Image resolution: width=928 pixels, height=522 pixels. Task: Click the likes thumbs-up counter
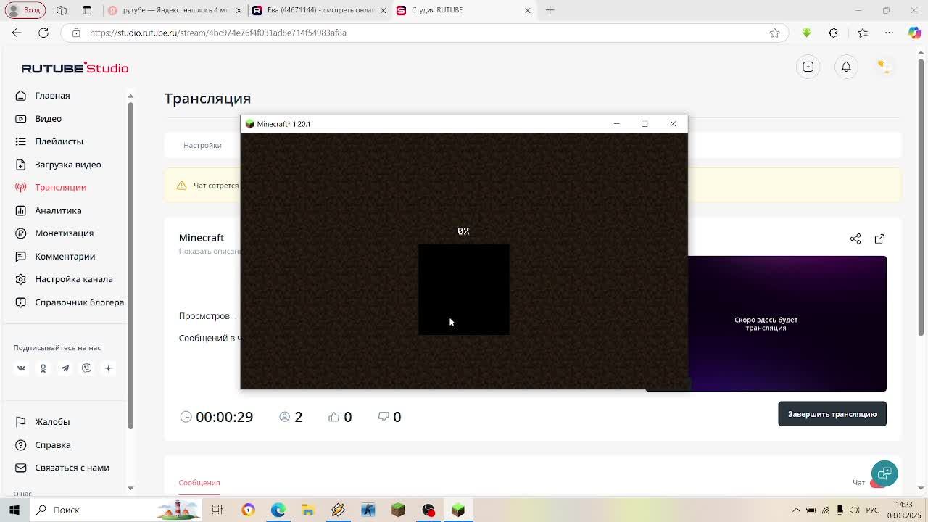tap(340, 417)
